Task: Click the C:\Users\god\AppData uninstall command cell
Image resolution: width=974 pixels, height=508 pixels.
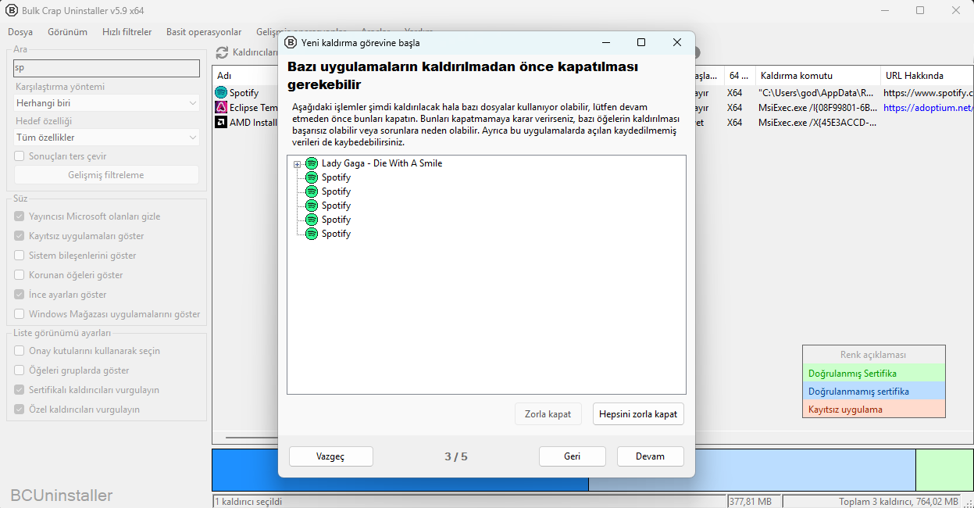Action: (816, 92)
